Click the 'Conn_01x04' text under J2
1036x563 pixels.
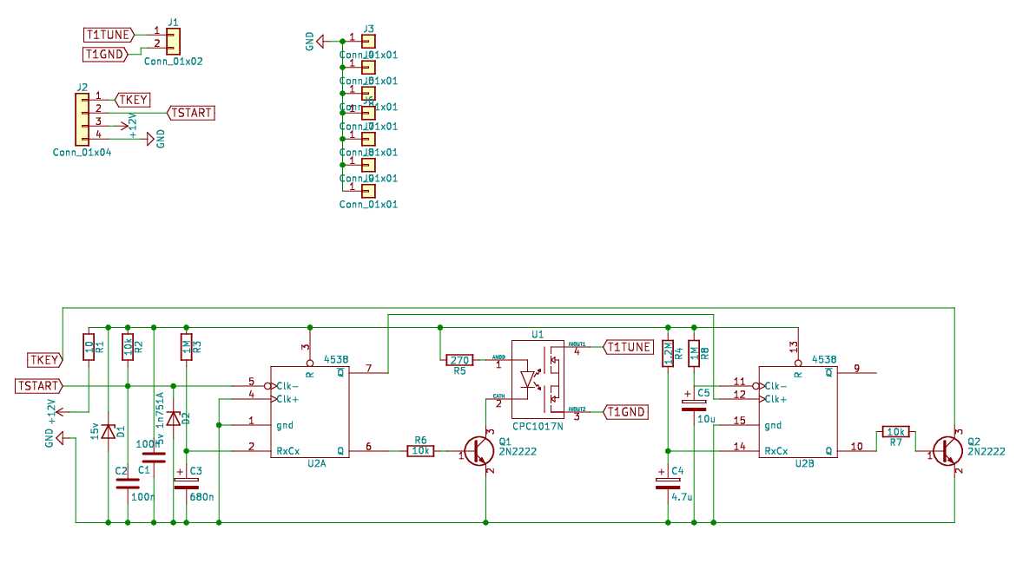click(x=82, y=153)
